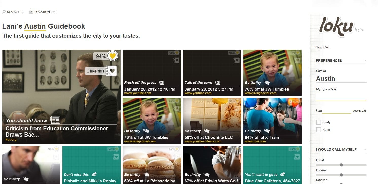Open SEARCH from the top menu
This screenshot has width=378, height=184.
tap(13, 12)
